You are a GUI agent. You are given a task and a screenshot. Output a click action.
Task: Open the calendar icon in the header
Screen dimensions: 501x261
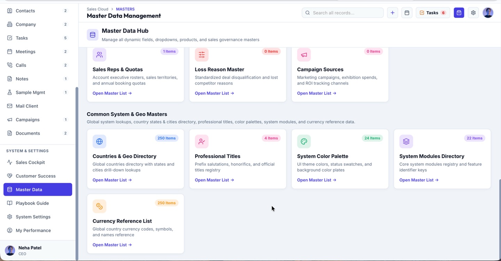(407, 13)
